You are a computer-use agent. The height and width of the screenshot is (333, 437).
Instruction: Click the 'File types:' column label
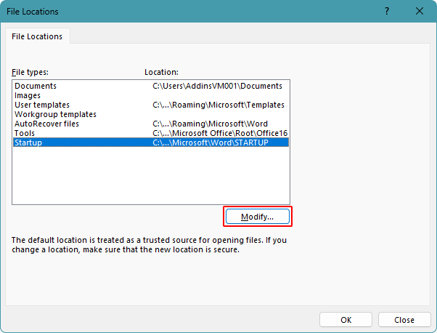click(30, 72)
